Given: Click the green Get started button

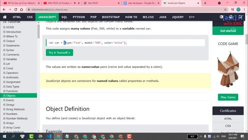Looking at the screenshot, I should click(228, 31).
